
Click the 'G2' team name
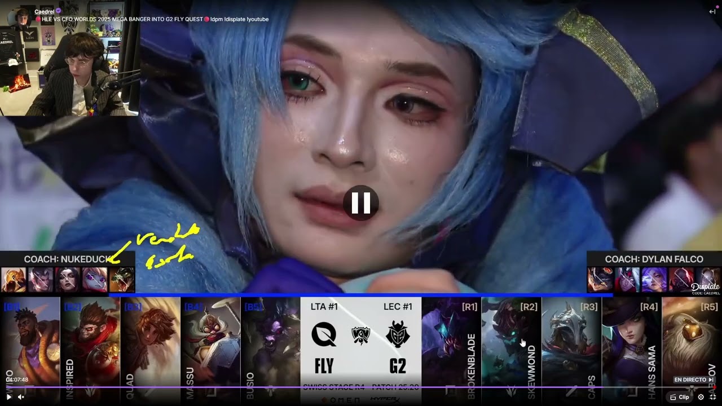398,367
